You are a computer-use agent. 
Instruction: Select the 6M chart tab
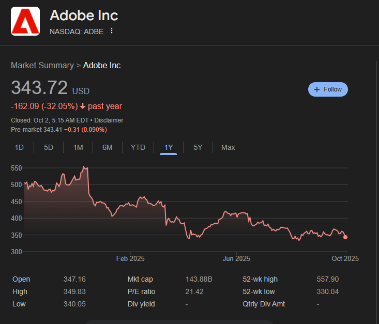click(108, 147)
